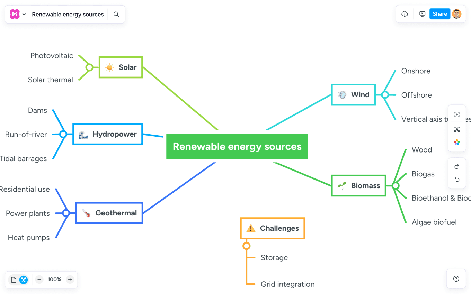The height and width of the screenshot is (294, 471).
Task: Start presentation mode icon
Action: pos(422,14)
